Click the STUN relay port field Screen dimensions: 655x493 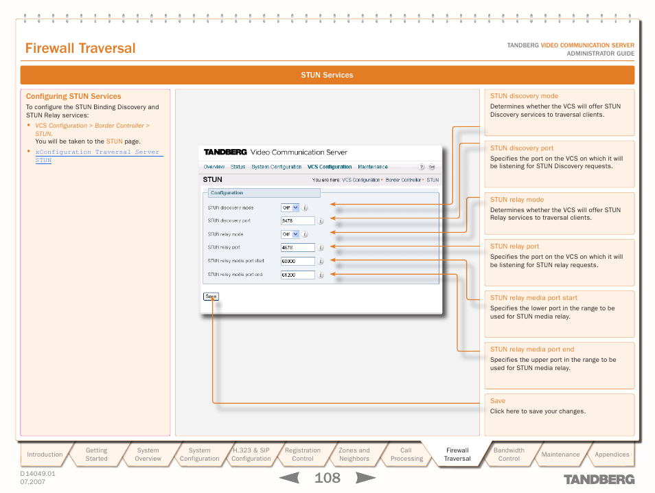click(298, 247)
